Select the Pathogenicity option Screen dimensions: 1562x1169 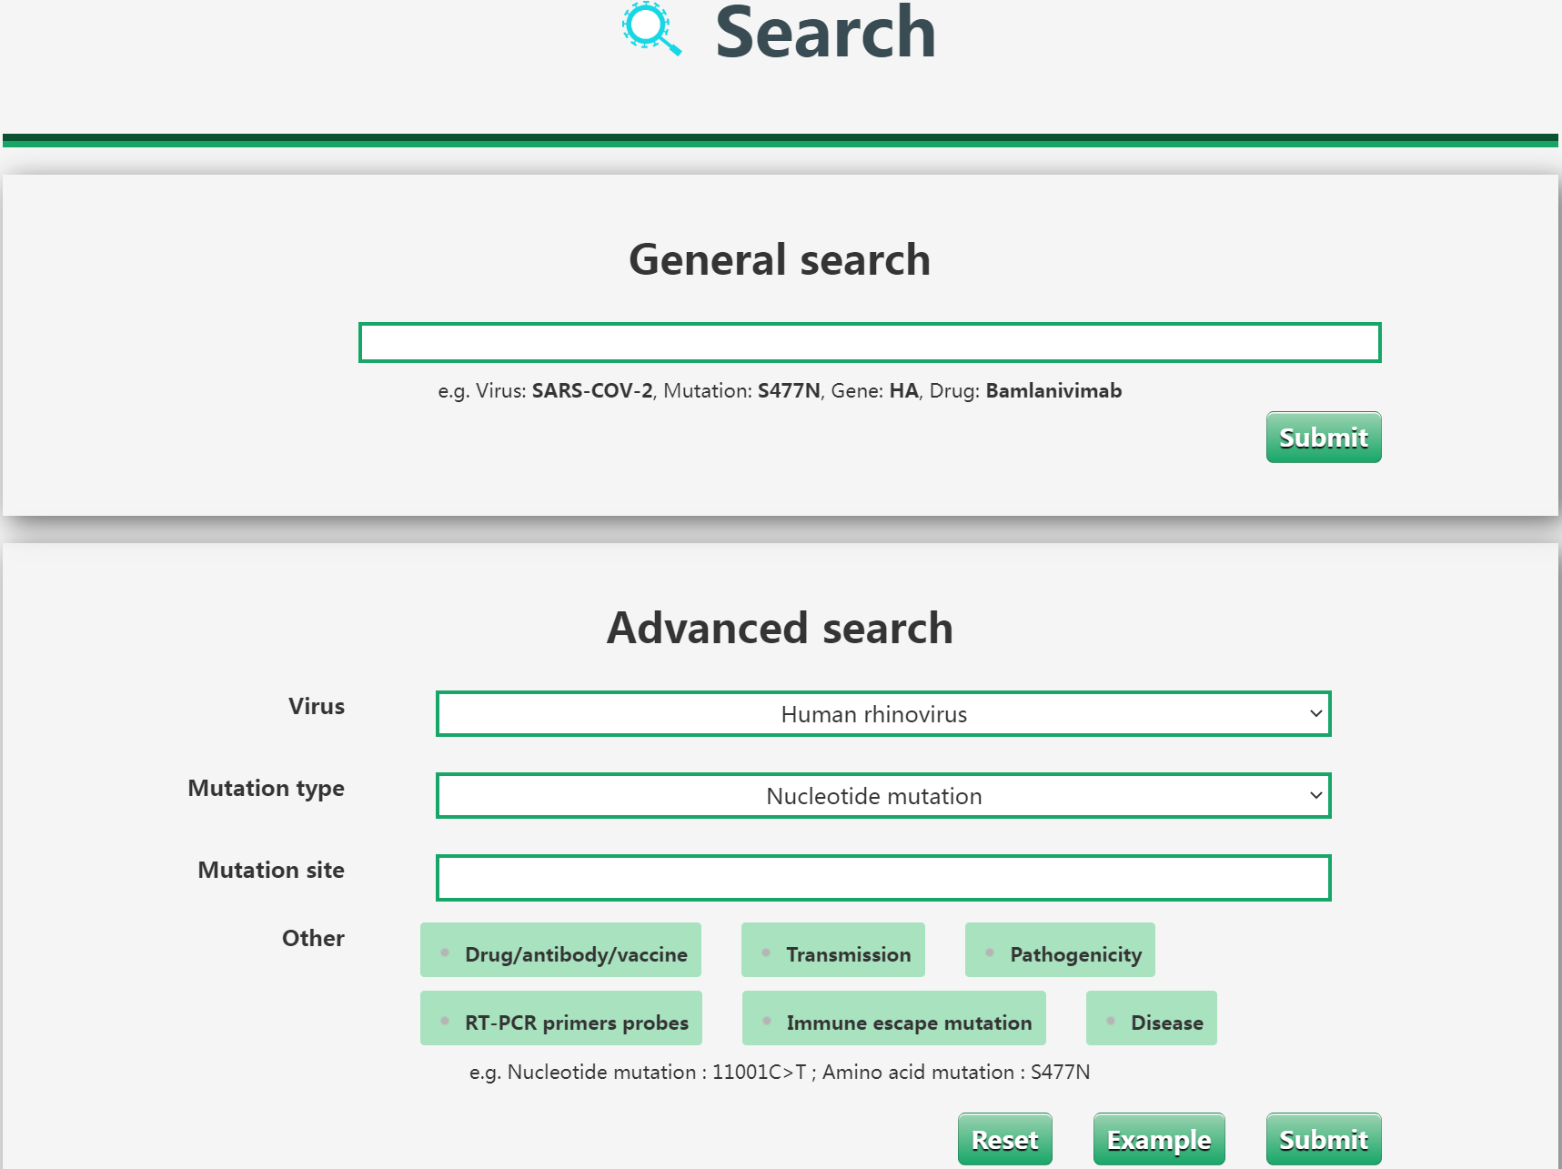click(1060, 951)
